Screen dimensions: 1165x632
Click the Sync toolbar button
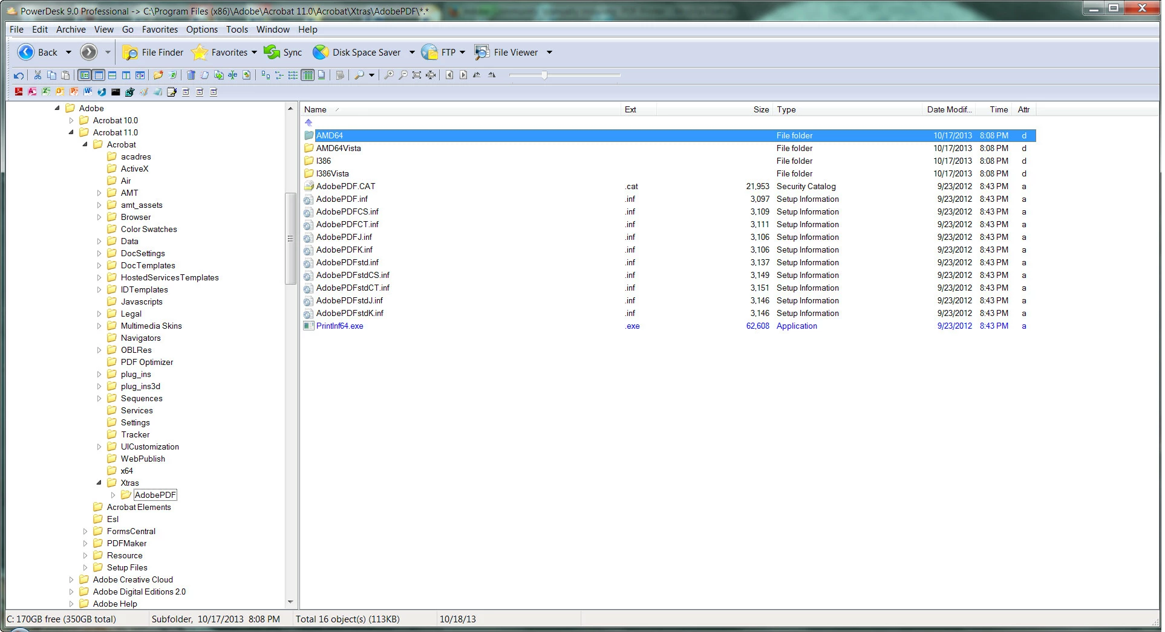pyautogui.click(x=283, y=53)
